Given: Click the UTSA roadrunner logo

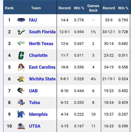Looking at the screenshot, I should pos(21,126).
